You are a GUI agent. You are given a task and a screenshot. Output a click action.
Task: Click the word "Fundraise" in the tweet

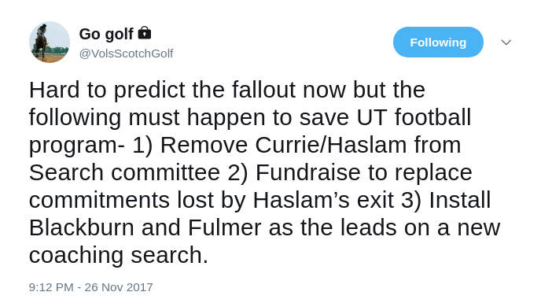click(x=307, y=172)
